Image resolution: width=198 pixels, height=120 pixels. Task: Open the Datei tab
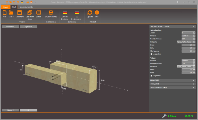point(6,7)
